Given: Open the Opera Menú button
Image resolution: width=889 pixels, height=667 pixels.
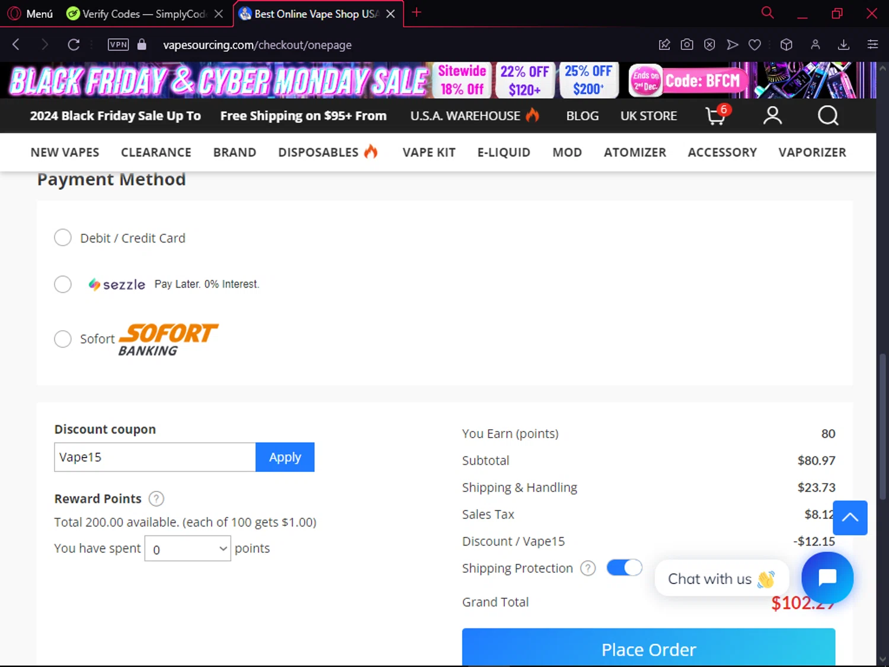Looking at the screenshot, I should 30,14.
